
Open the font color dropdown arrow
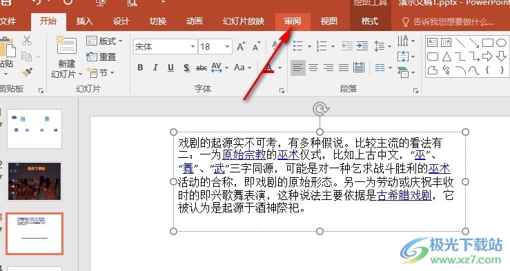[279, 68]
